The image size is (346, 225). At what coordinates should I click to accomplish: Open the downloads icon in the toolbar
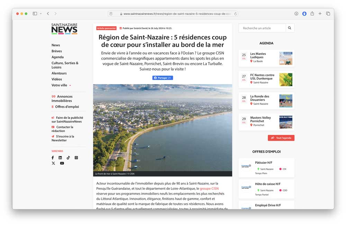pyautogui.click(x=296, y=13)
